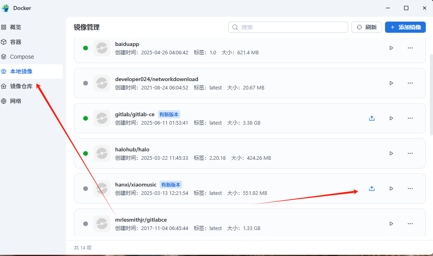Expand the three-dot menu for hanxi/xiaomusic
The image size is (433, 256).
pyautogui.click(x=410, y=189)
